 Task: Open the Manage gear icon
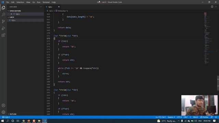point(3,112)
